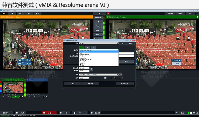Click the monitor icon under input 1
This screenshot has height=117, width=199.
[20, 97]
